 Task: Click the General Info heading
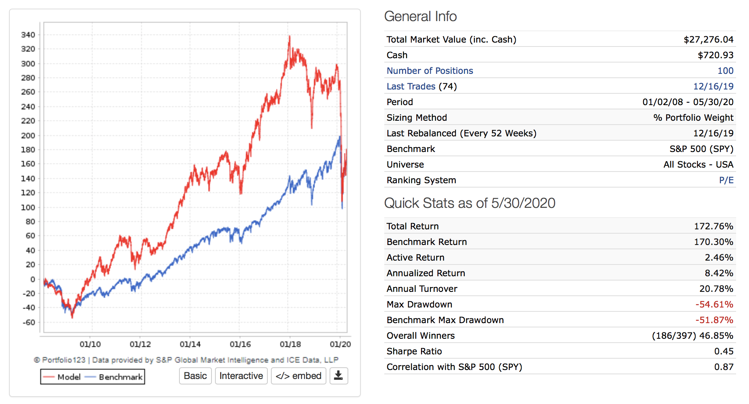click(x=420, y=16)
